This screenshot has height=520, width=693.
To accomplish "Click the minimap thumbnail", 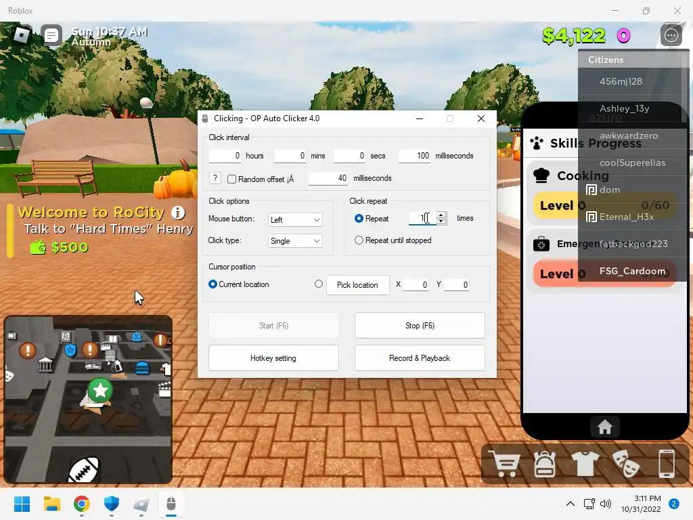I will (x=88, y=399).
